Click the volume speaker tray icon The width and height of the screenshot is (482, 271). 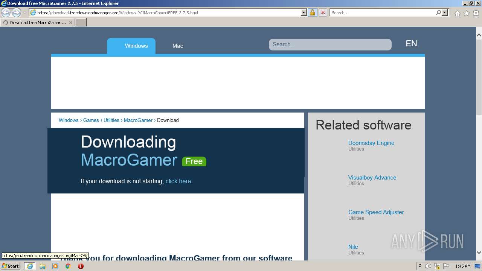point(428,266)
